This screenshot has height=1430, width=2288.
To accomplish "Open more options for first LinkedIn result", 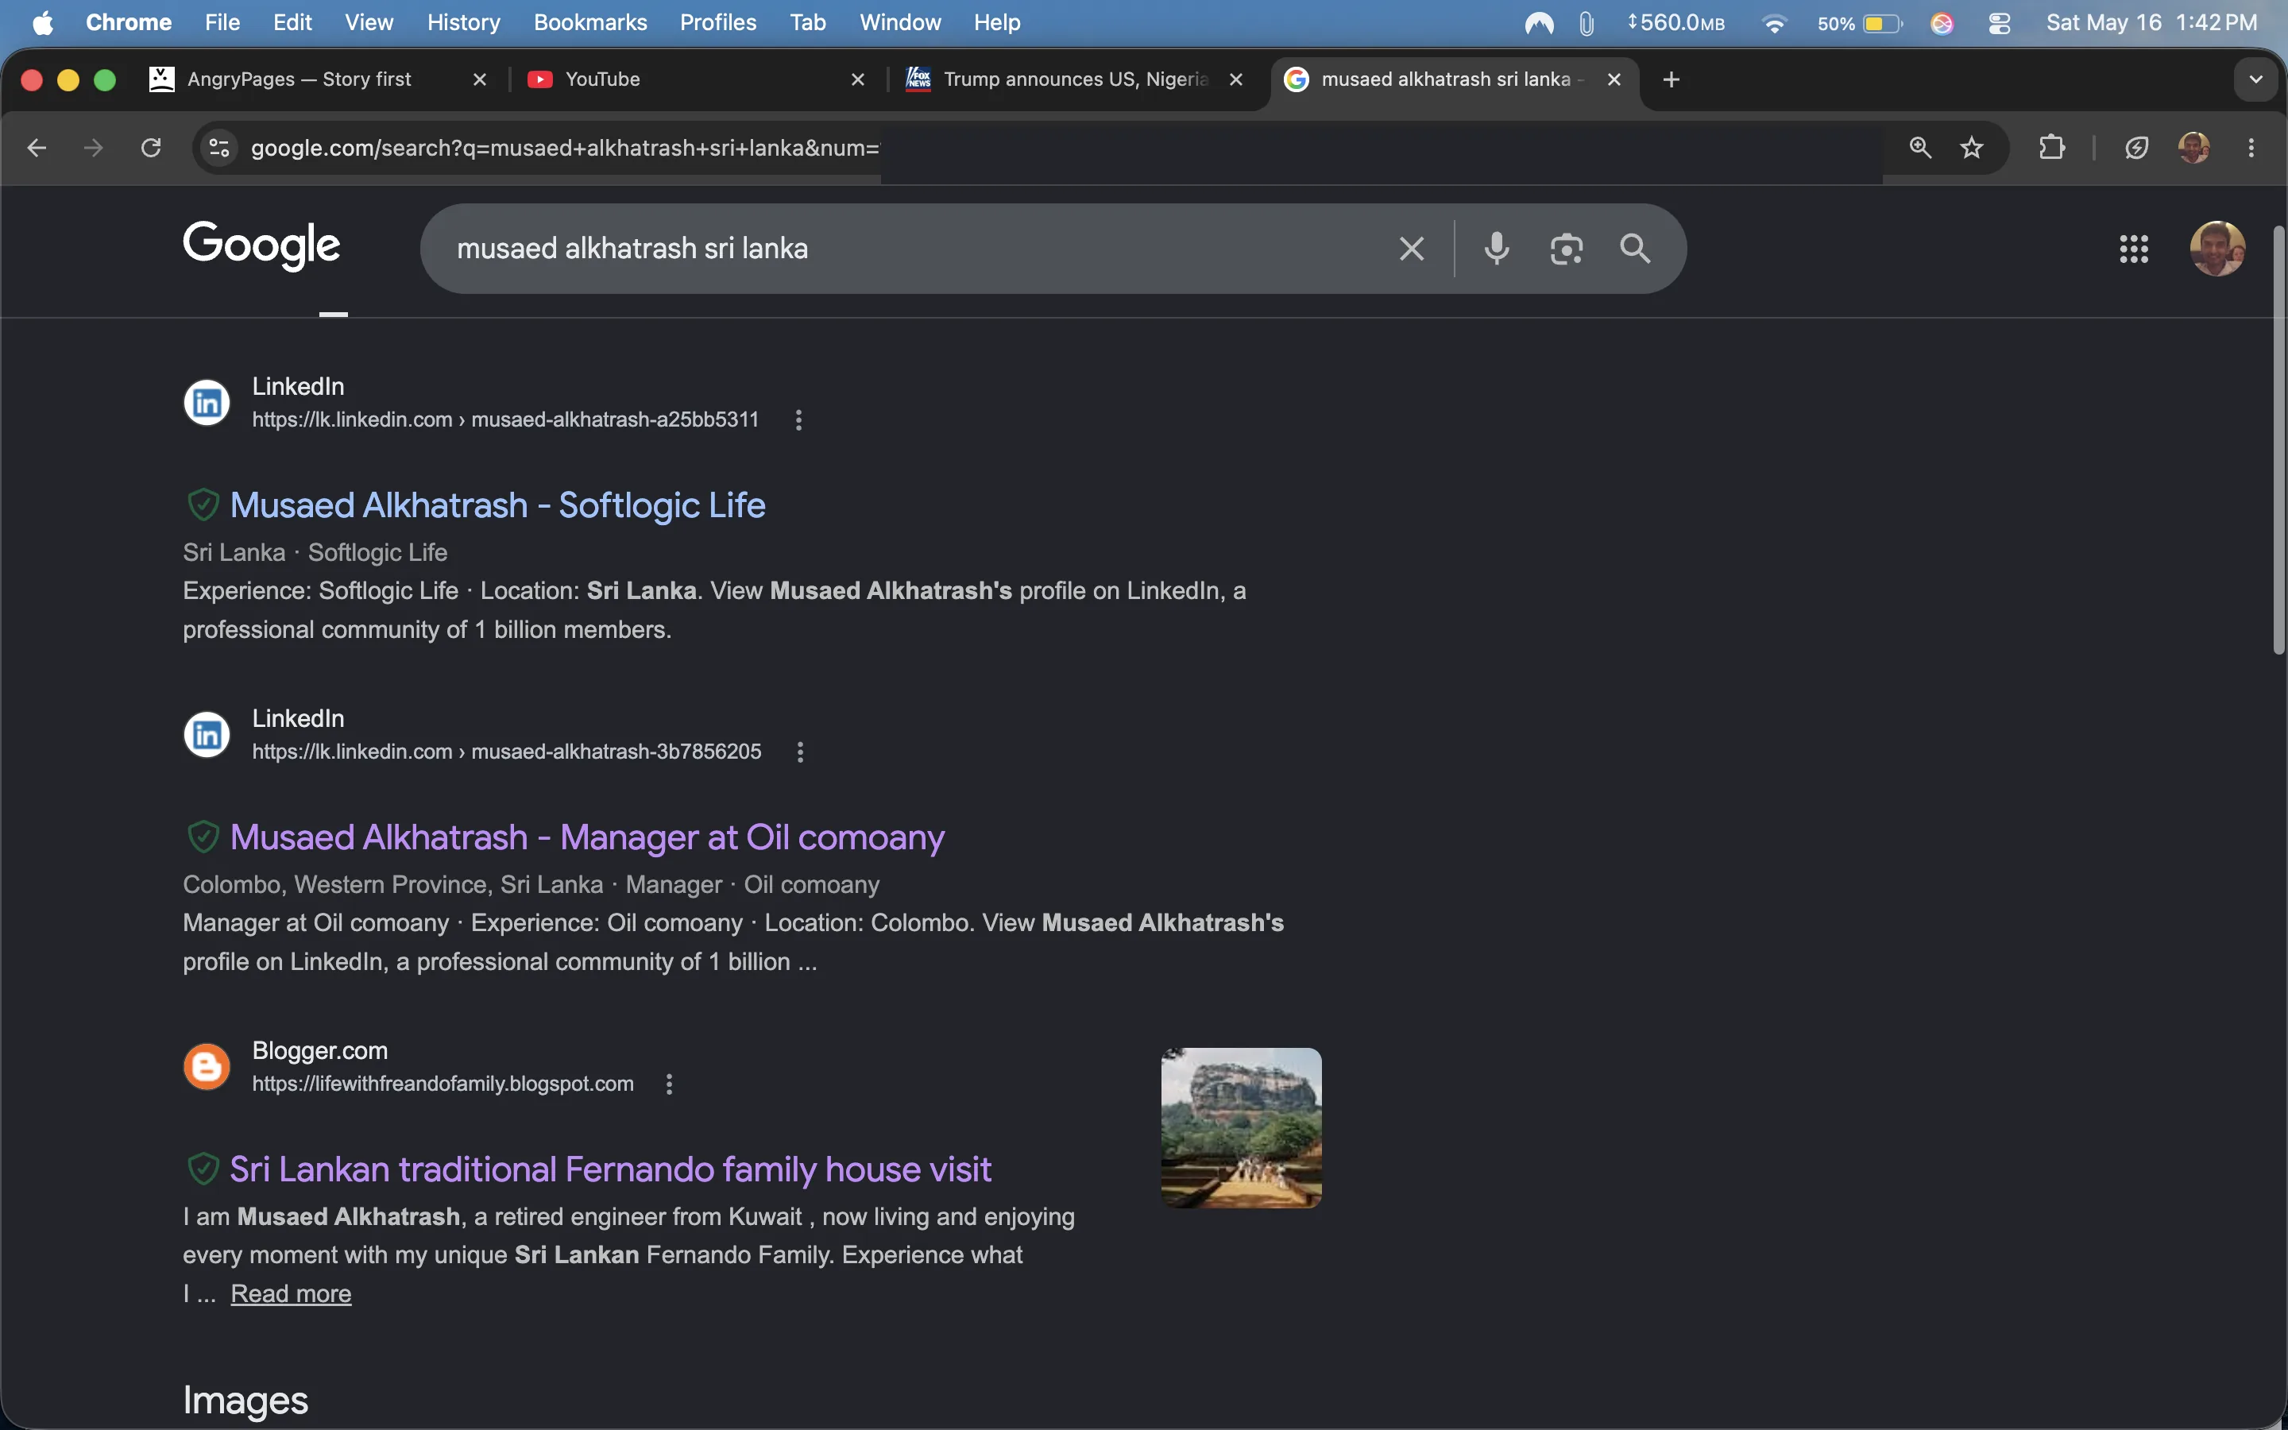I will tap(799, 420).
